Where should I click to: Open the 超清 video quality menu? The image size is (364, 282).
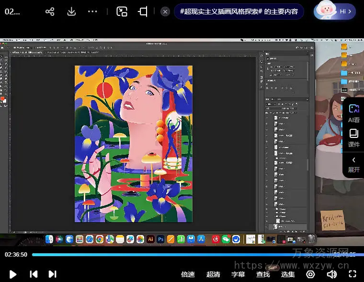[x=213, y=274]
